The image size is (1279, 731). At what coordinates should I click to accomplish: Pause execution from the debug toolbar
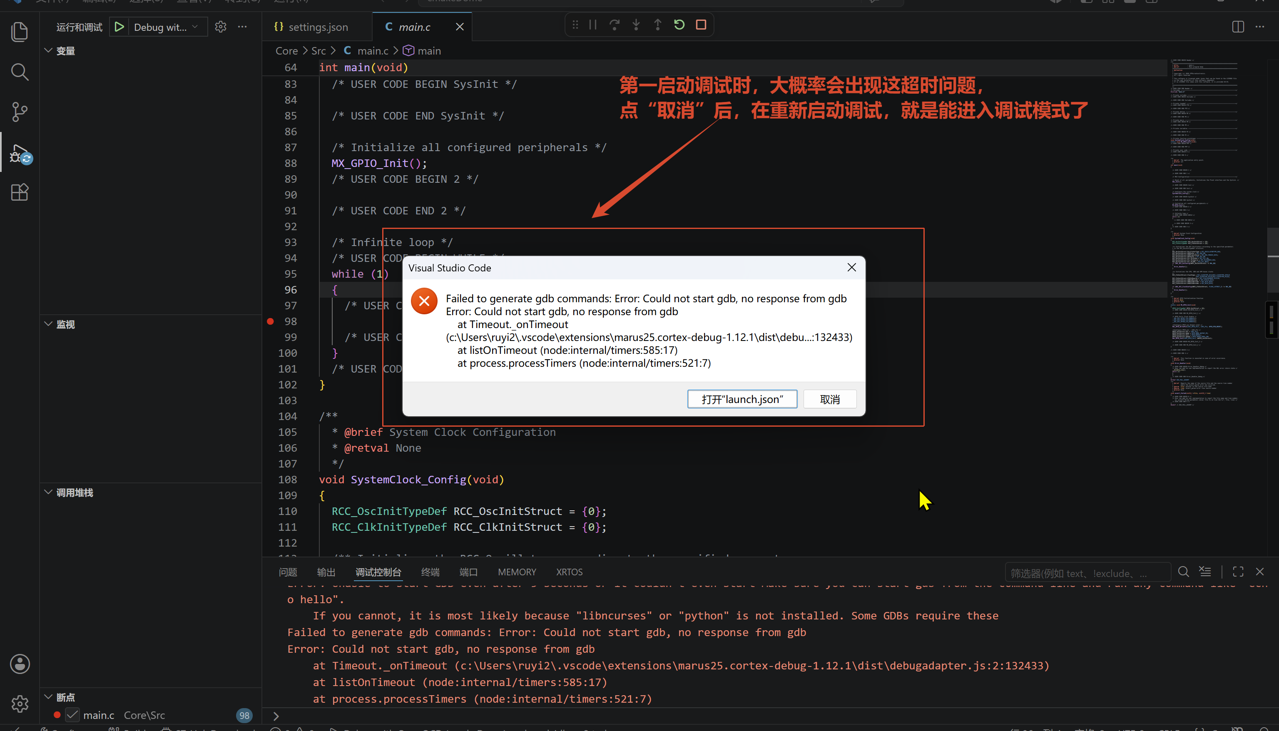[x=593, y=25]
